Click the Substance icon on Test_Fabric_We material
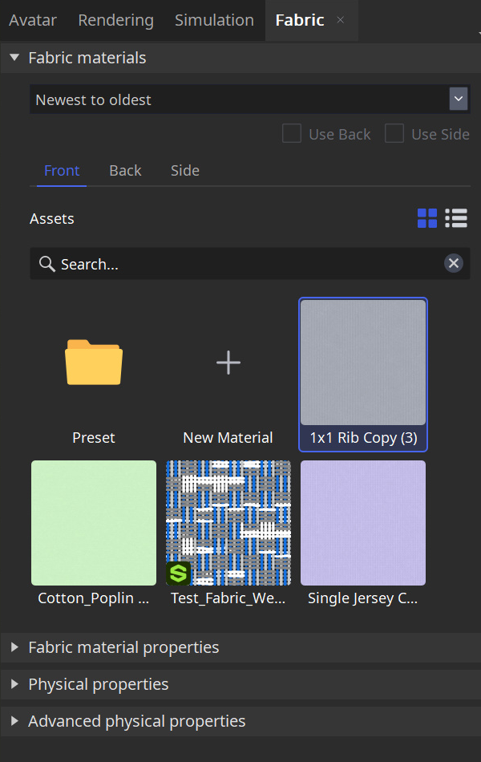 click(178, 574)
